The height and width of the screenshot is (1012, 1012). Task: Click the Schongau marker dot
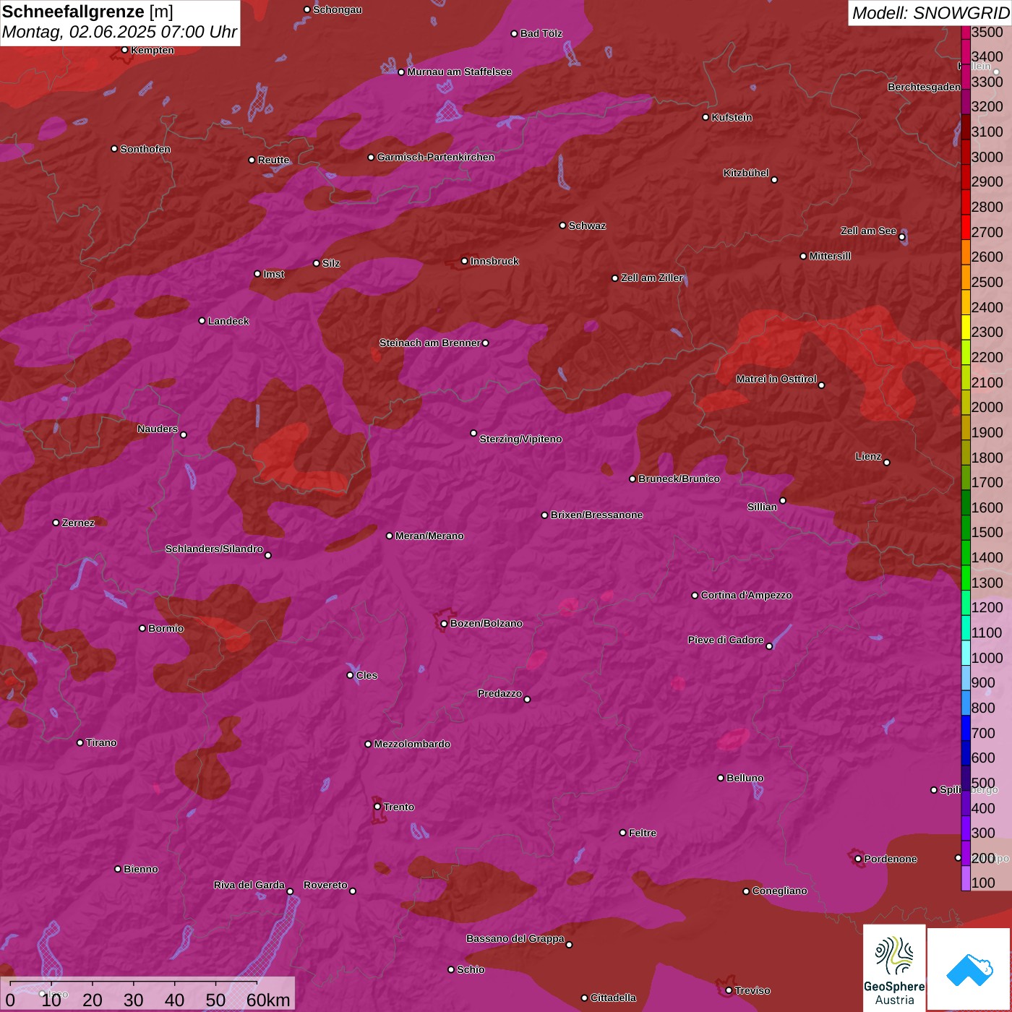pyautogui.click(x=307, y=10)
